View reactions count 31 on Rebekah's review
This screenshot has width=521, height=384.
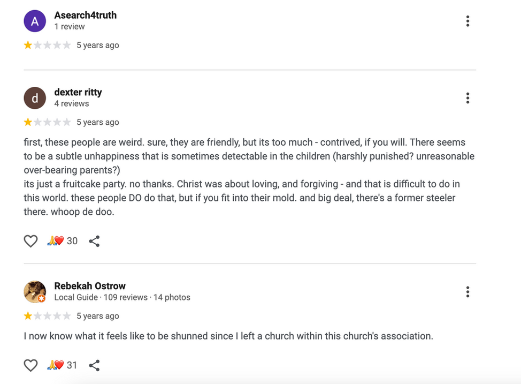tap(63, 365)
